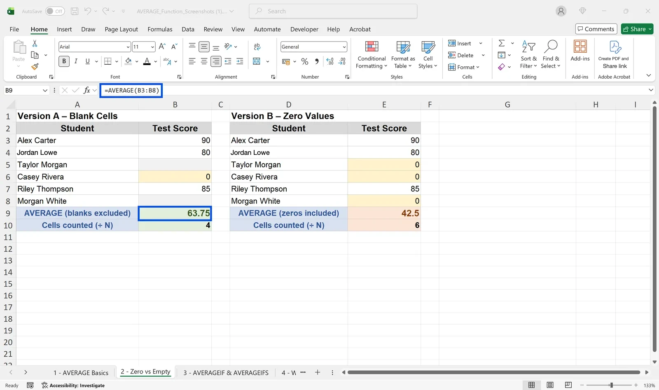The width and height of the screenshot is (659, 390).
Task: Expand the Name Box dropdown arrow
Action: coord(45,90)
